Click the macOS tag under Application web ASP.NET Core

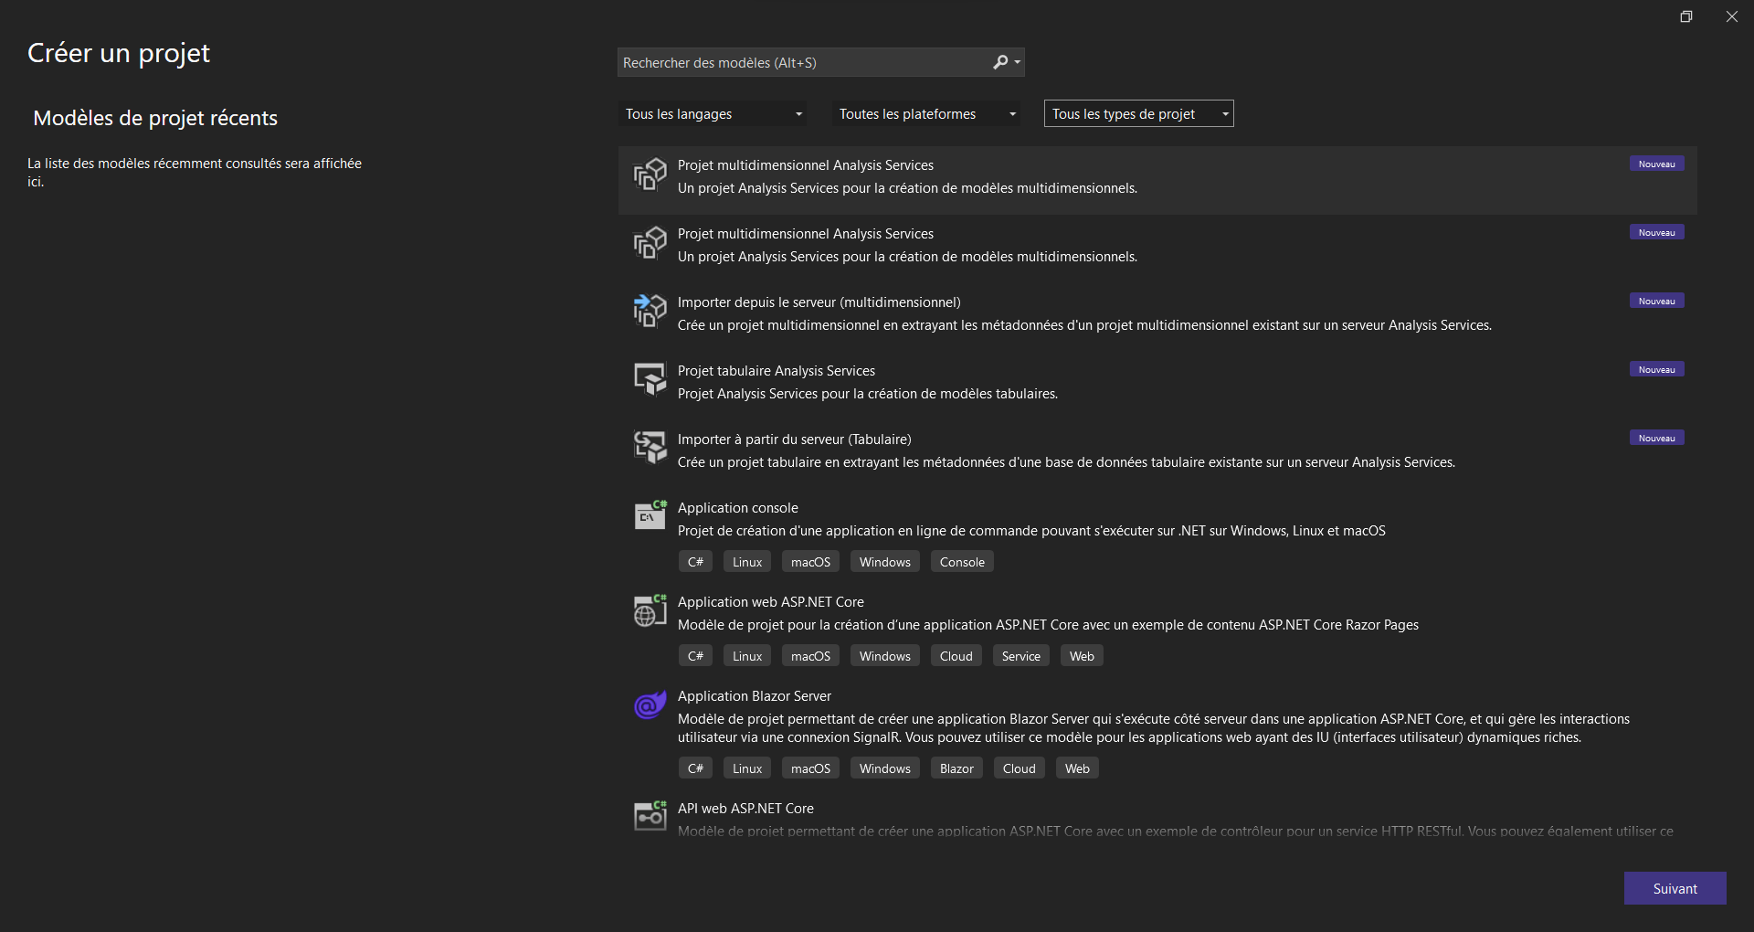[x=810, y=656]
